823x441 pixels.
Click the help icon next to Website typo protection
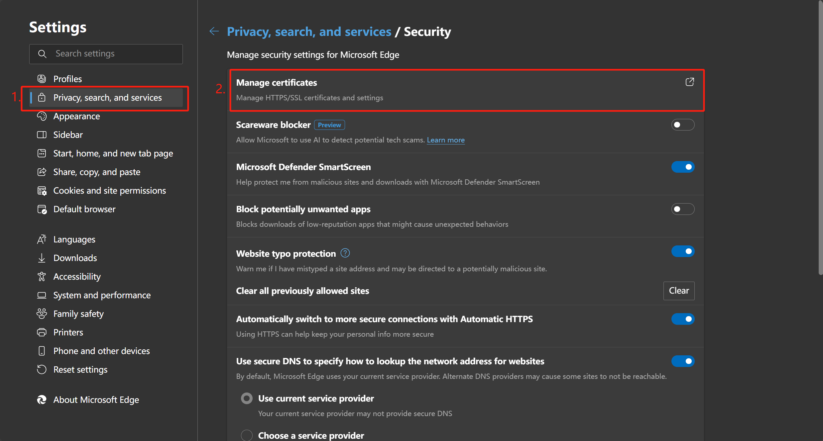(x=345, y=253)
